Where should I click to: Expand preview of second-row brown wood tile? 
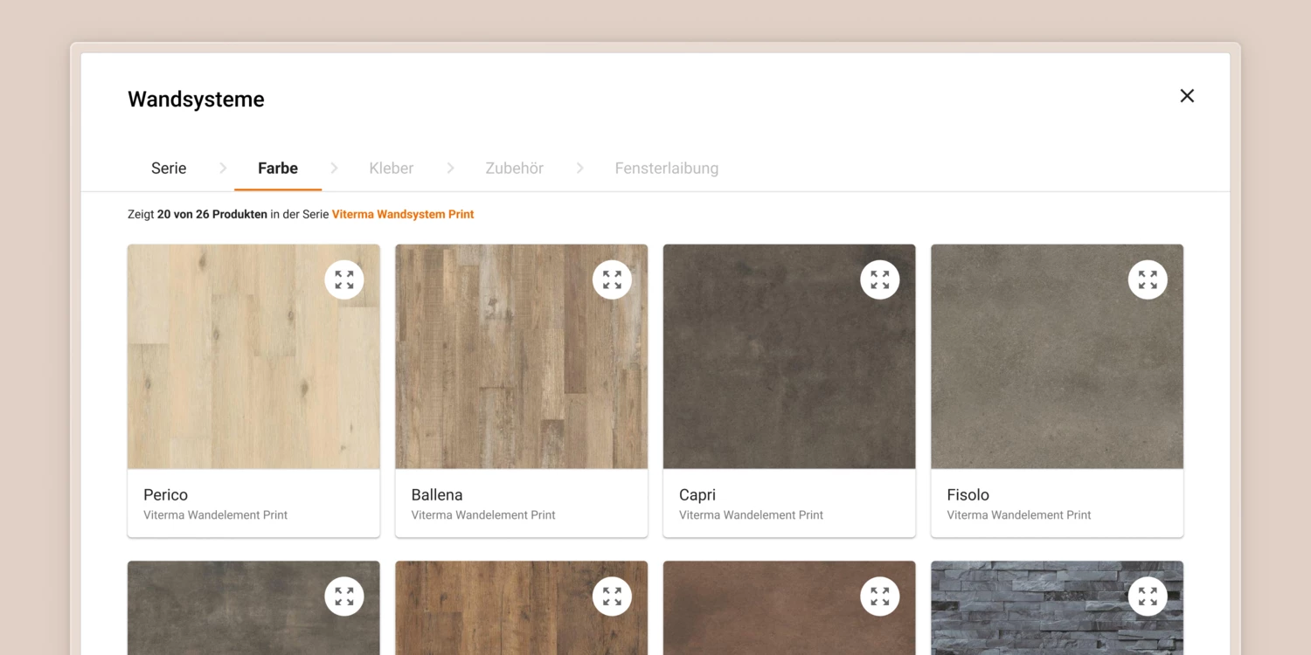[612, 596]
